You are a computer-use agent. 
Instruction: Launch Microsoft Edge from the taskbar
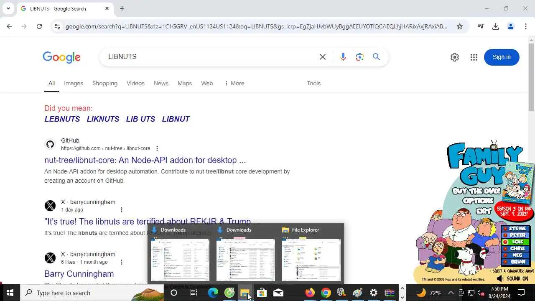pyautogui.click(x=213, y=293)
